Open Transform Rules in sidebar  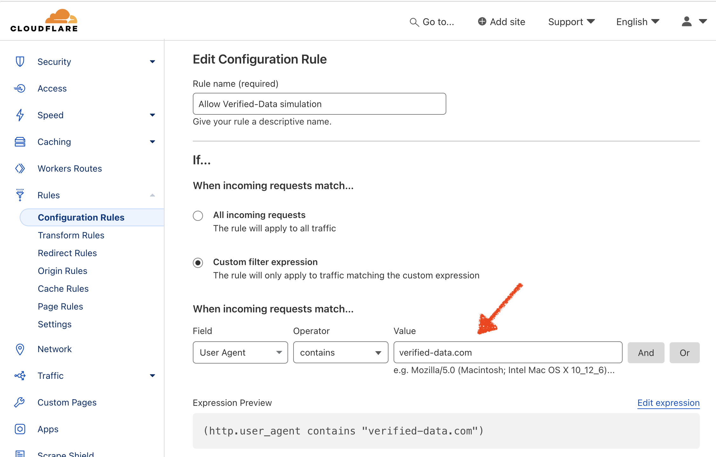click(x=71, y=235)
